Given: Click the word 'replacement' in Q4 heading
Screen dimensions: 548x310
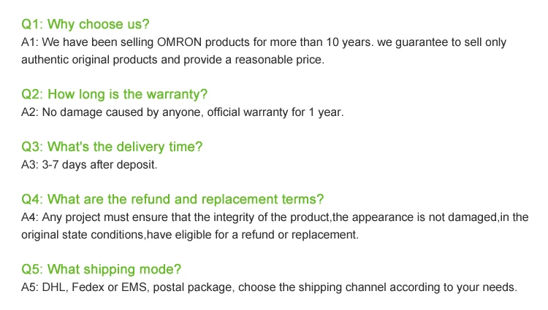Looking at the screenshot, I should (240, 199).
